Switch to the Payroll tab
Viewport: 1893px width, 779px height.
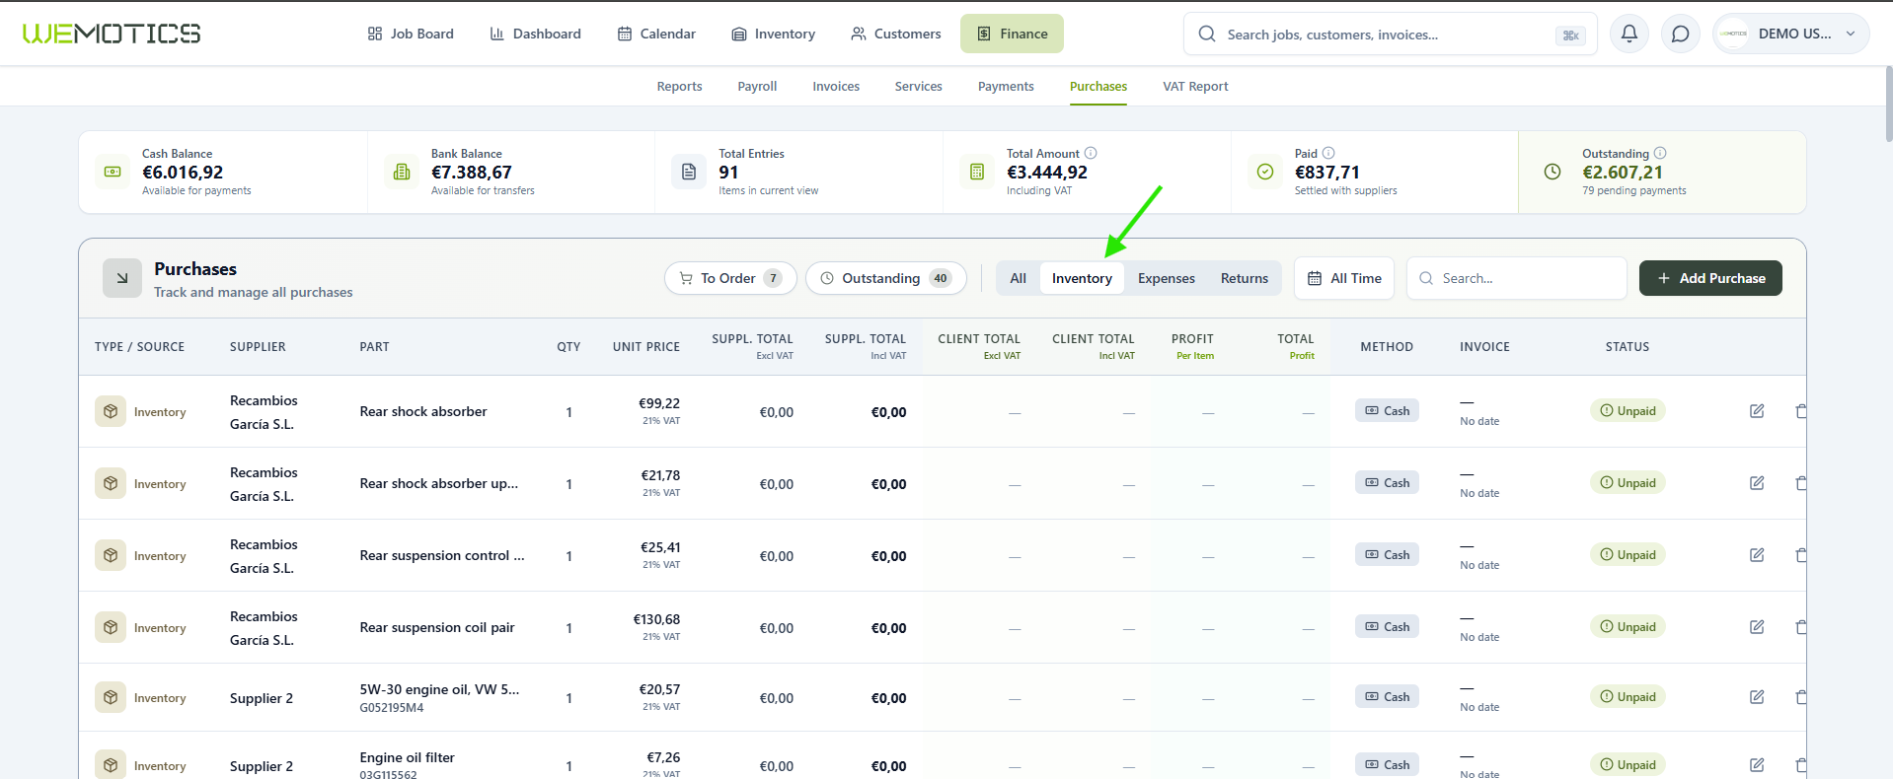click(757, 87)
